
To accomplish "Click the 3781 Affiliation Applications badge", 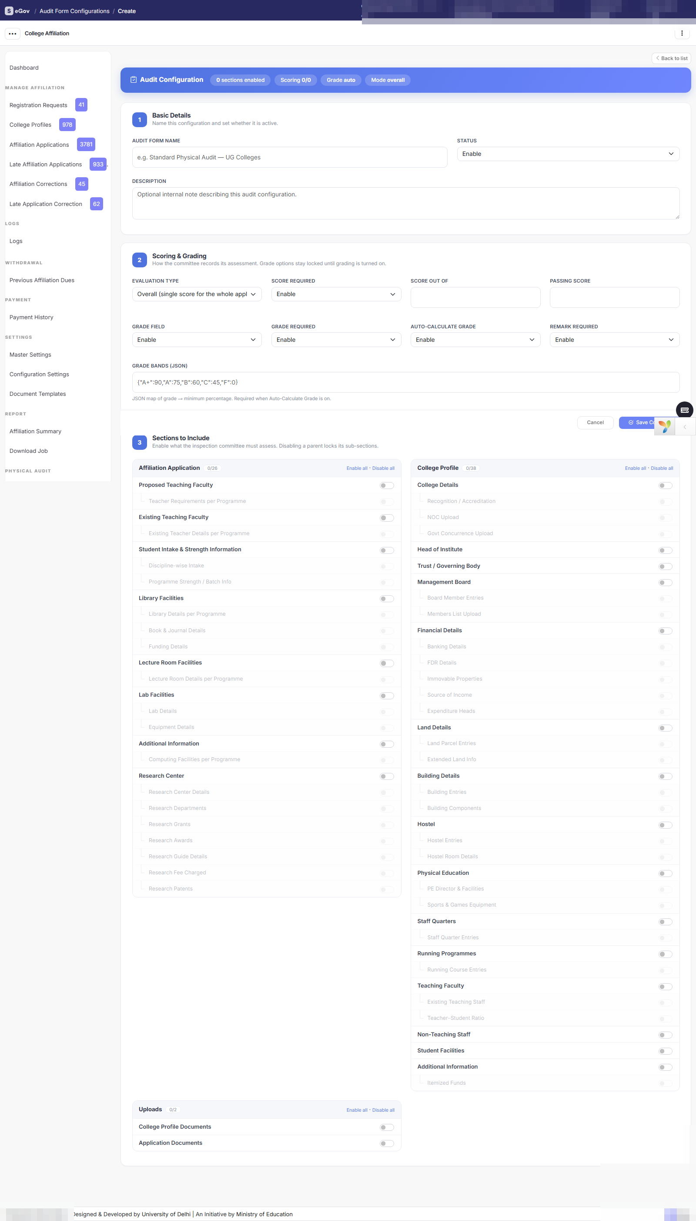I will pos(86,145).
